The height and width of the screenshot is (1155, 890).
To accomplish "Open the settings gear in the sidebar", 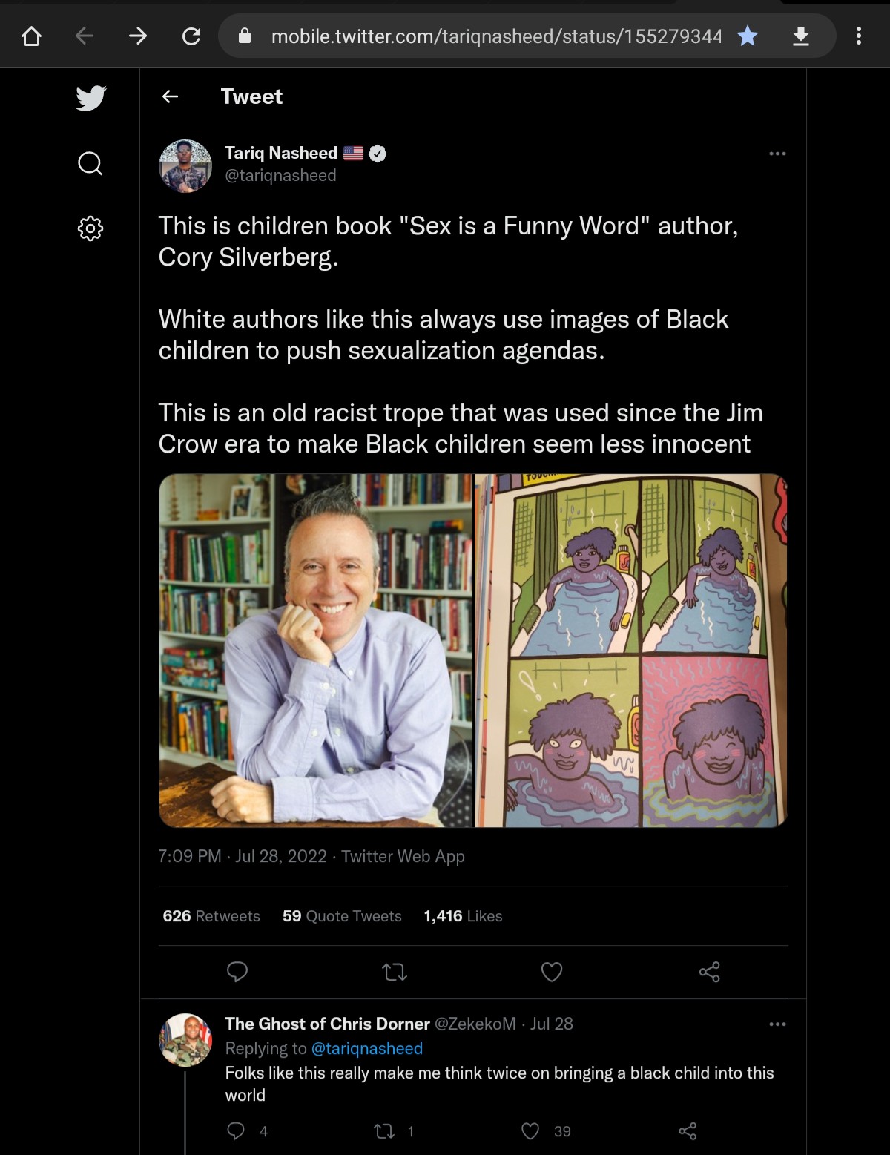I will point(90,228).
